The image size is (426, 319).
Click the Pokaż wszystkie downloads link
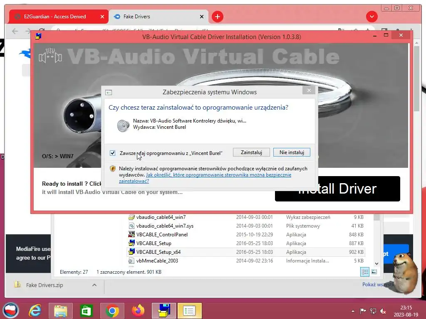pyautogui.click(x=378, y=284)
